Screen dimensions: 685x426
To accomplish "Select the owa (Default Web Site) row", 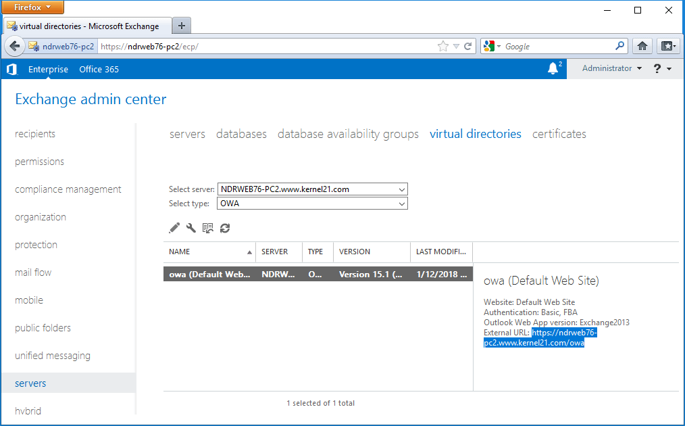I will [318, 275].
